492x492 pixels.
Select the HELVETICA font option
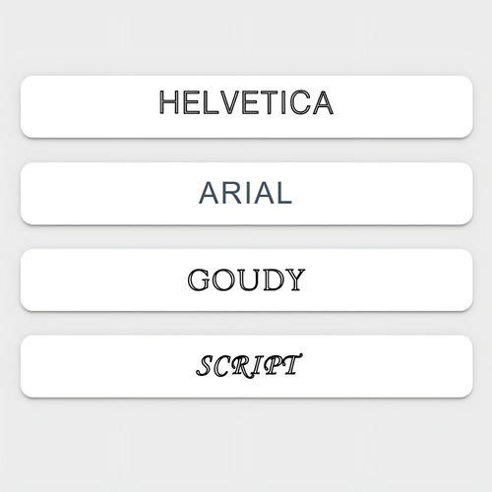click(x=246, y=106)
